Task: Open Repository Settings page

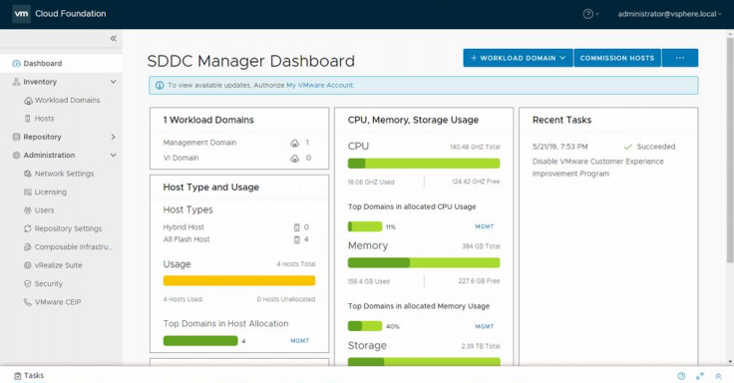Action: [x=69, y=228]
